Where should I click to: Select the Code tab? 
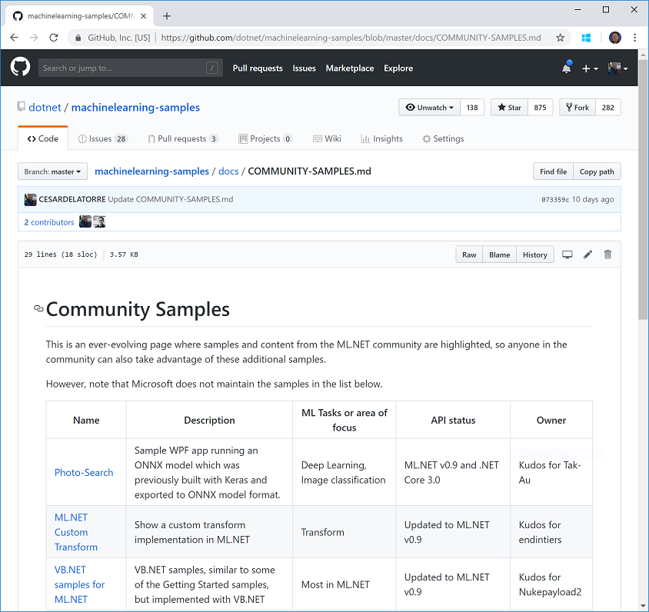(43, 138)
